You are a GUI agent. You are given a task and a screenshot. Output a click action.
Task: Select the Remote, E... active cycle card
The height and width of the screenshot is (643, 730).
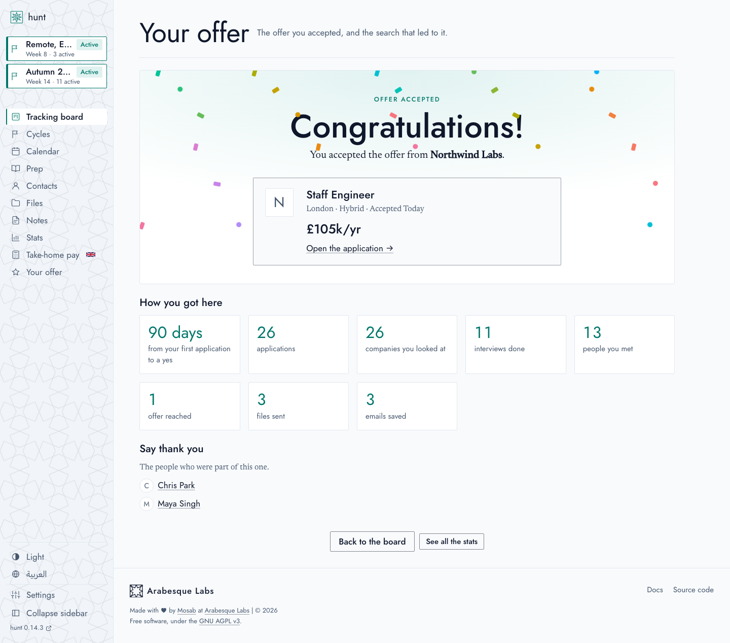57,49
